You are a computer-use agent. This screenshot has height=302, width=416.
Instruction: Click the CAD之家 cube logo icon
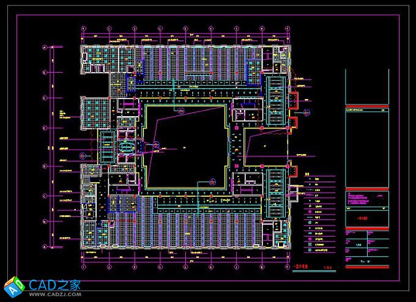(x=14, y=285)
